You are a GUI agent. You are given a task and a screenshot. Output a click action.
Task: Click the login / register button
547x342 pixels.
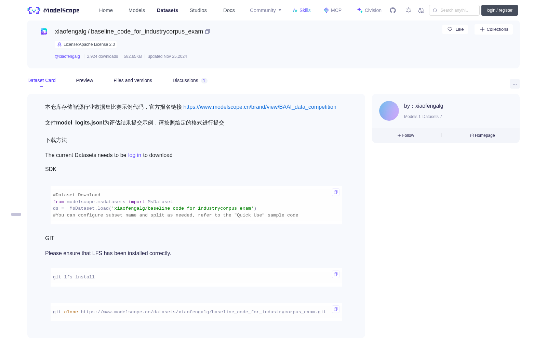499,10
